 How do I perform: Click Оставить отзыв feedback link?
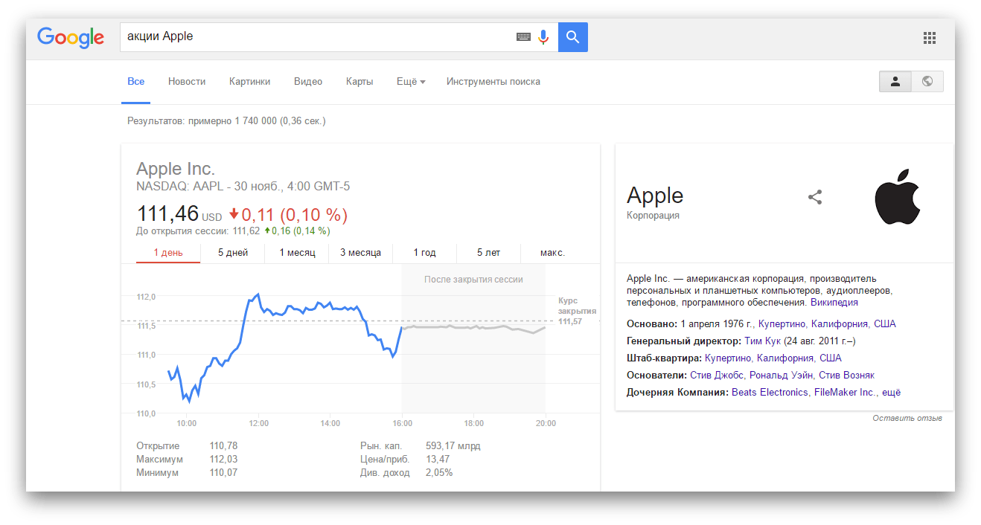click(907, 418)
